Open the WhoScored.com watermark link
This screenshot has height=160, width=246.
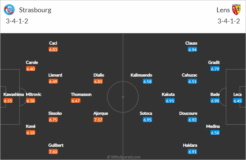[124, 157]
